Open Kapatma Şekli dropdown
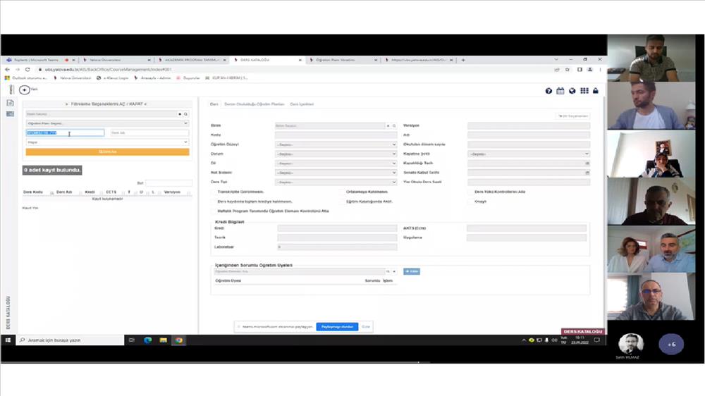The image size is (705, 396). 528,154
